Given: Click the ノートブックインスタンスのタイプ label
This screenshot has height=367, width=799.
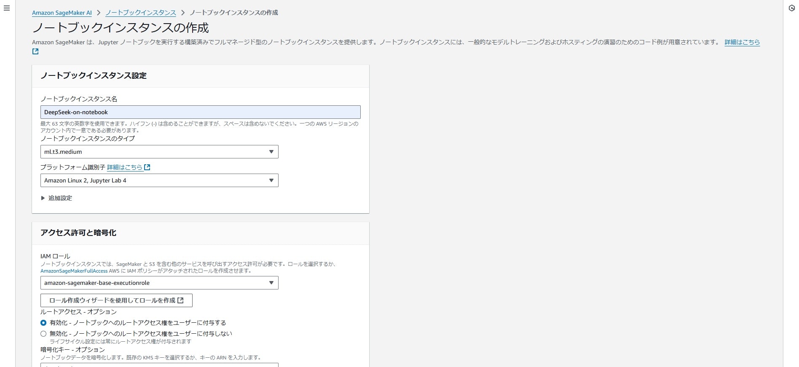Looking at the screenshot, I should [88, 139].
